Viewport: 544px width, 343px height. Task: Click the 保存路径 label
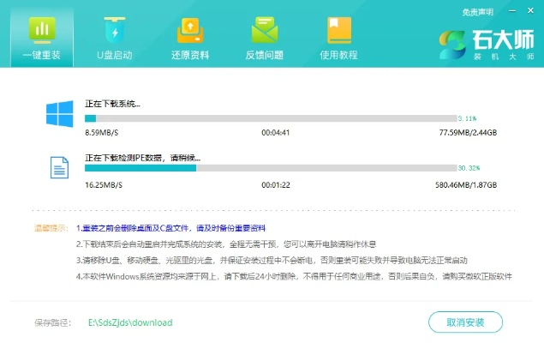pyautogui.click(x=52, y=323)
